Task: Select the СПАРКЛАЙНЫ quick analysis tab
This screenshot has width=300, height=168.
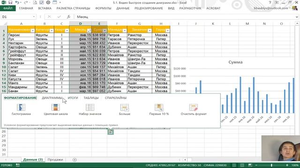Action: (116, 98)
